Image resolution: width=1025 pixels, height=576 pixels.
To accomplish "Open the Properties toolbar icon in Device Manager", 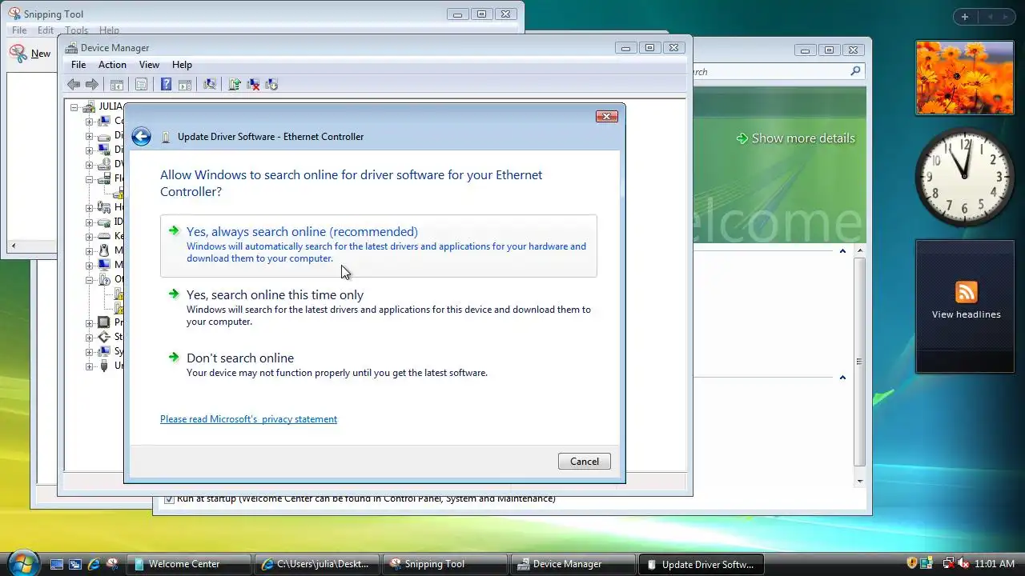I will click(142, 84).
